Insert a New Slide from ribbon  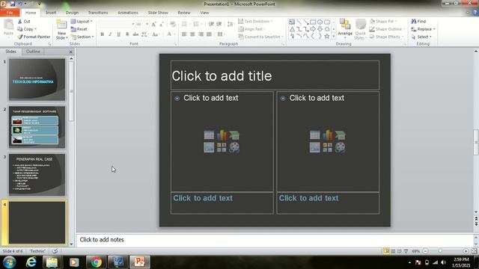[61, 30]
